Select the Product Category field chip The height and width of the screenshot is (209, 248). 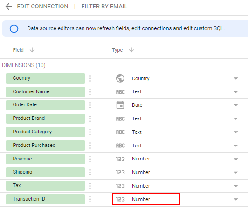[x=45, y=132]
